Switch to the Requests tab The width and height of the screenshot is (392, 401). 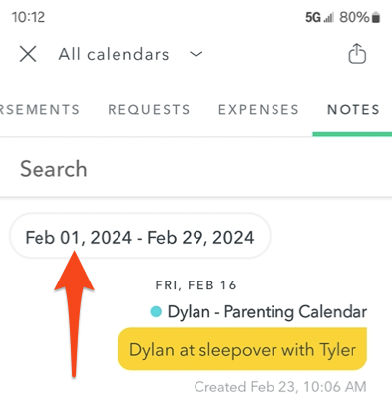(149, 109)
